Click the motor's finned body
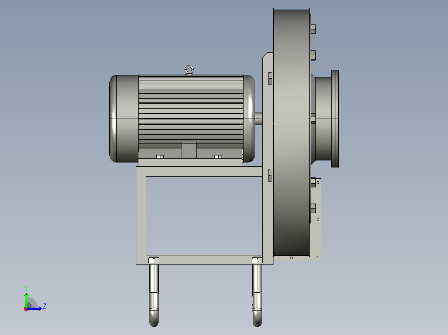 coord(191,111)
